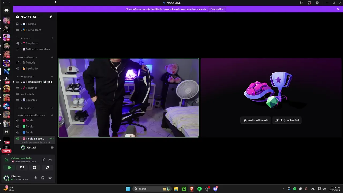Open the 1-reglas channel
The image size is (343, 193).
pyautogui.click(x=35, y=24)
